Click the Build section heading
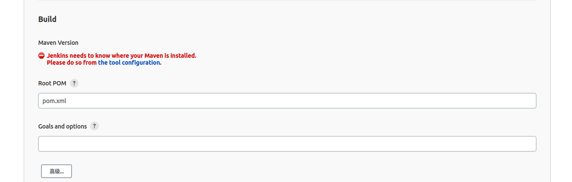The image size is (572, 182). [x=47, y=19]
